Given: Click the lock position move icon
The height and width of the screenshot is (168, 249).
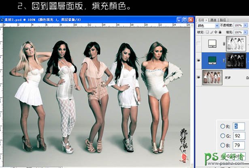Looking at the screenshot, I should pyautogui.click(x=215, y=32).
